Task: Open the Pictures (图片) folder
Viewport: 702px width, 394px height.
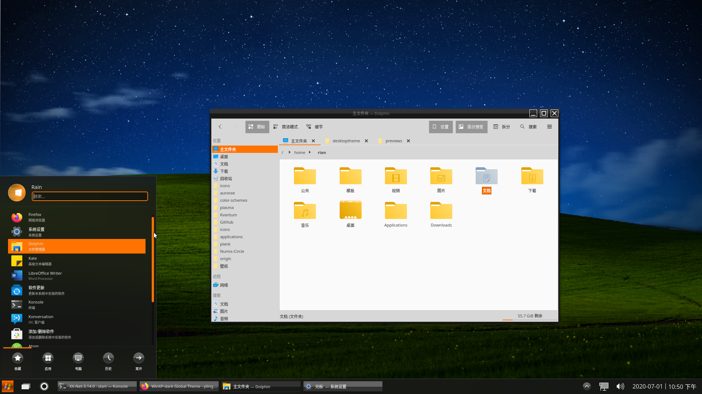Action: (x=441, y=180)
